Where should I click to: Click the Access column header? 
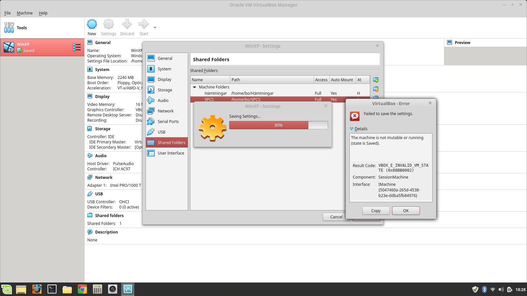(x=321, y=80)
